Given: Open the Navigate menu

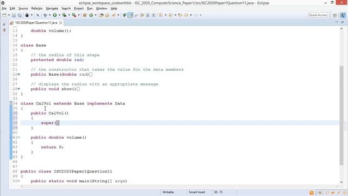Looking at the screenshot, I should 52,9.
